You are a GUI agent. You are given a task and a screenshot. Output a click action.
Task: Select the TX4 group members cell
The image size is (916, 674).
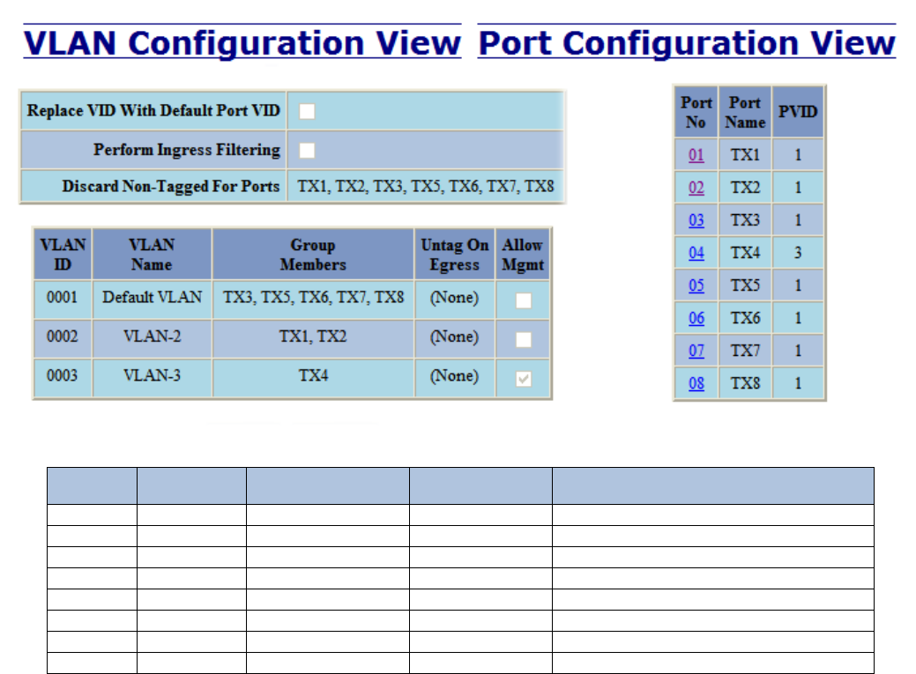[313, 378]
